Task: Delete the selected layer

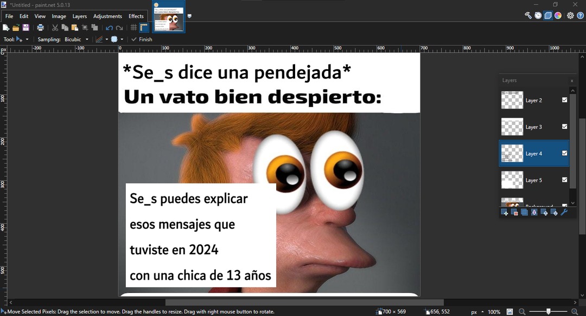Action: tap(514, 213)
